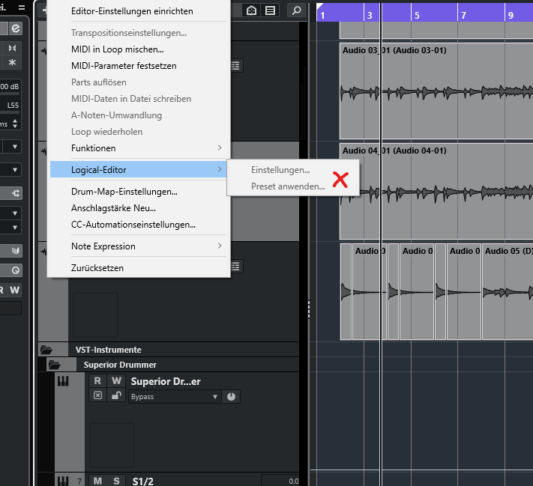Click the lanes list icon on the third audio track
Image resolution: width=533 pixels, height=486 pixels.
pyautogui.click(x=236, y=266)
